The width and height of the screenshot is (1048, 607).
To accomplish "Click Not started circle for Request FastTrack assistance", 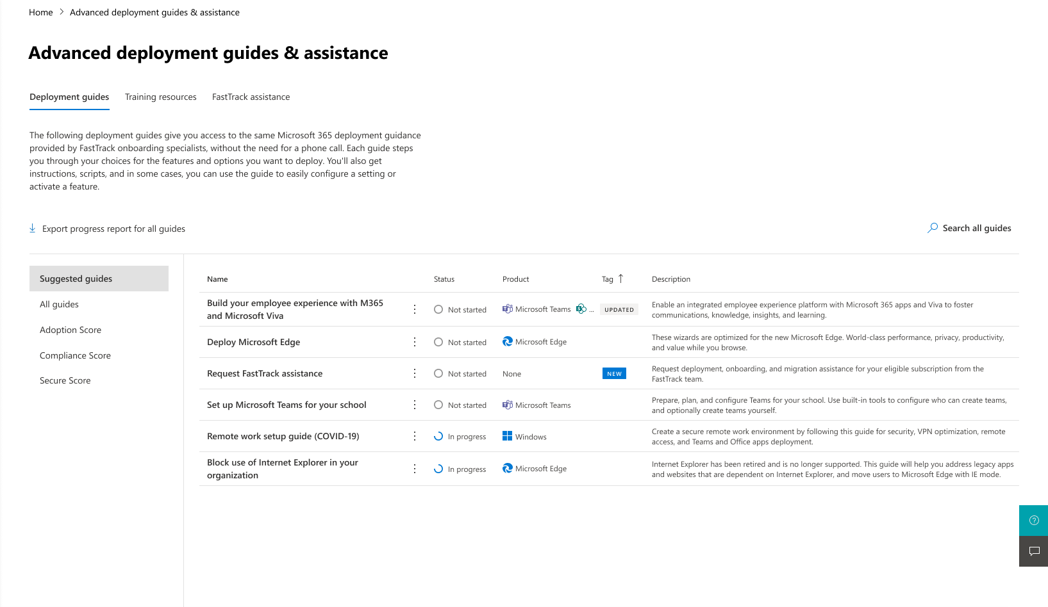I will (438, 373).
